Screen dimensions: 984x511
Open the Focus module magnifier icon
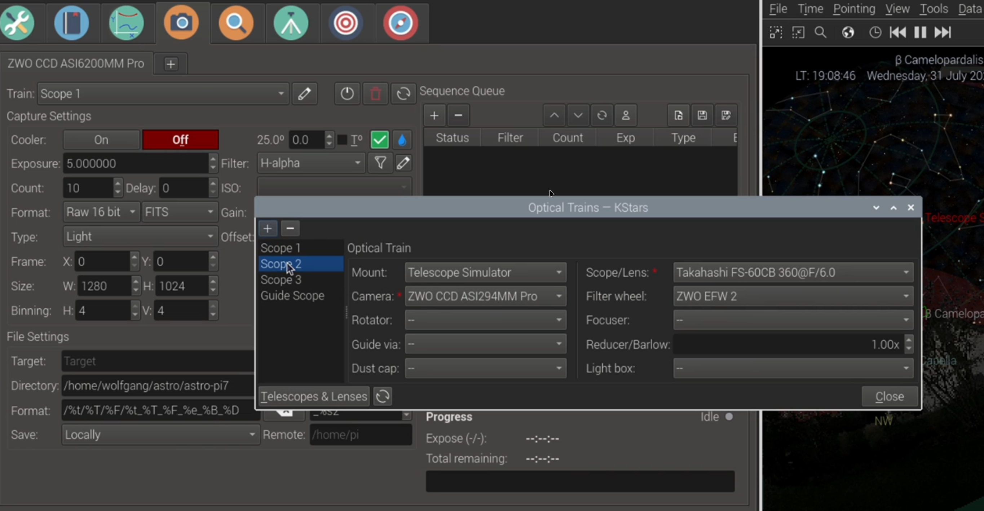point(236,23)
